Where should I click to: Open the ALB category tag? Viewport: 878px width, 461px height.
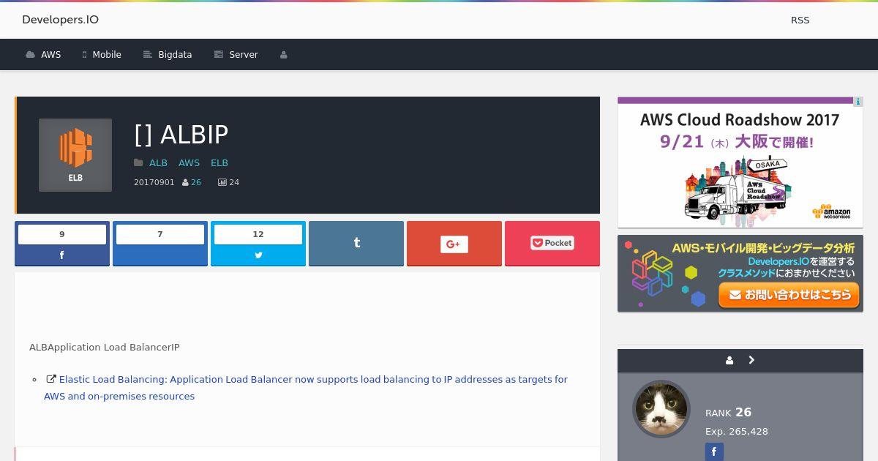pyautogui.click(x=158, y=163)
